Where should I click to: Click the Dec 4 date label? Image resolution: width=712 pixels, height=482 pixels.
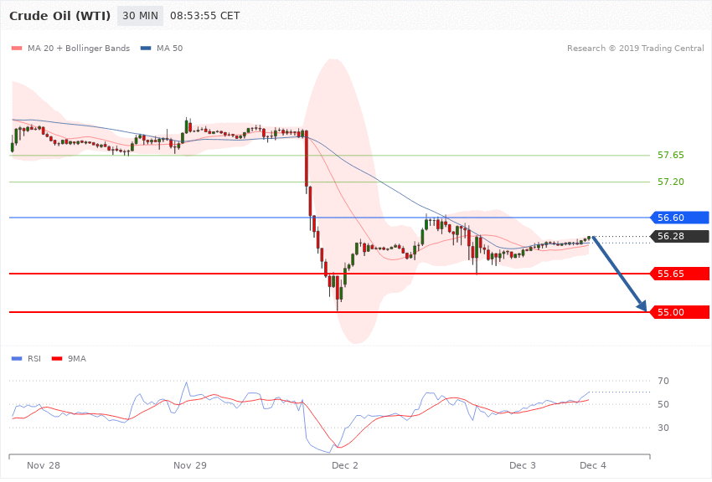(592, 465)
